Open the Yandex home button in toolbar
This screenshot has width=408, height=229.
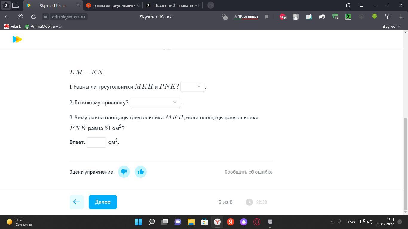pyautogui.click(x=20, y=17)
